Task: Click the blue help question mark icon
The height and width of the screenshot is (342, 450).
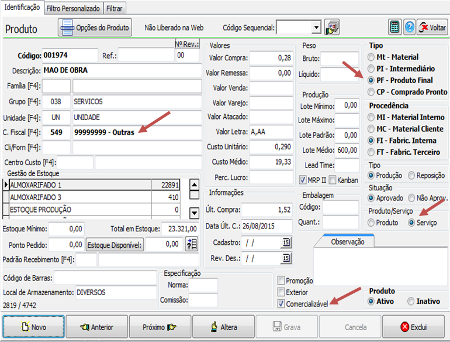Action: (409, 28)
